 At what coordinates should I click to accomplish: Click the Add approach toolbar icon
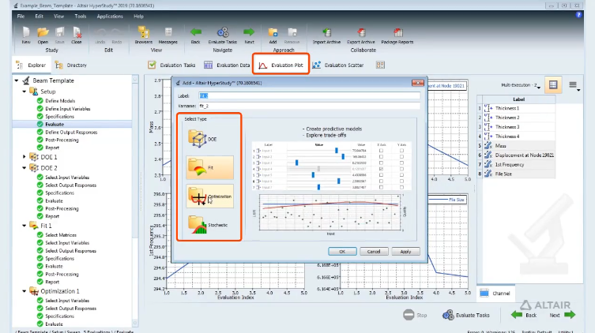point(273,32)
